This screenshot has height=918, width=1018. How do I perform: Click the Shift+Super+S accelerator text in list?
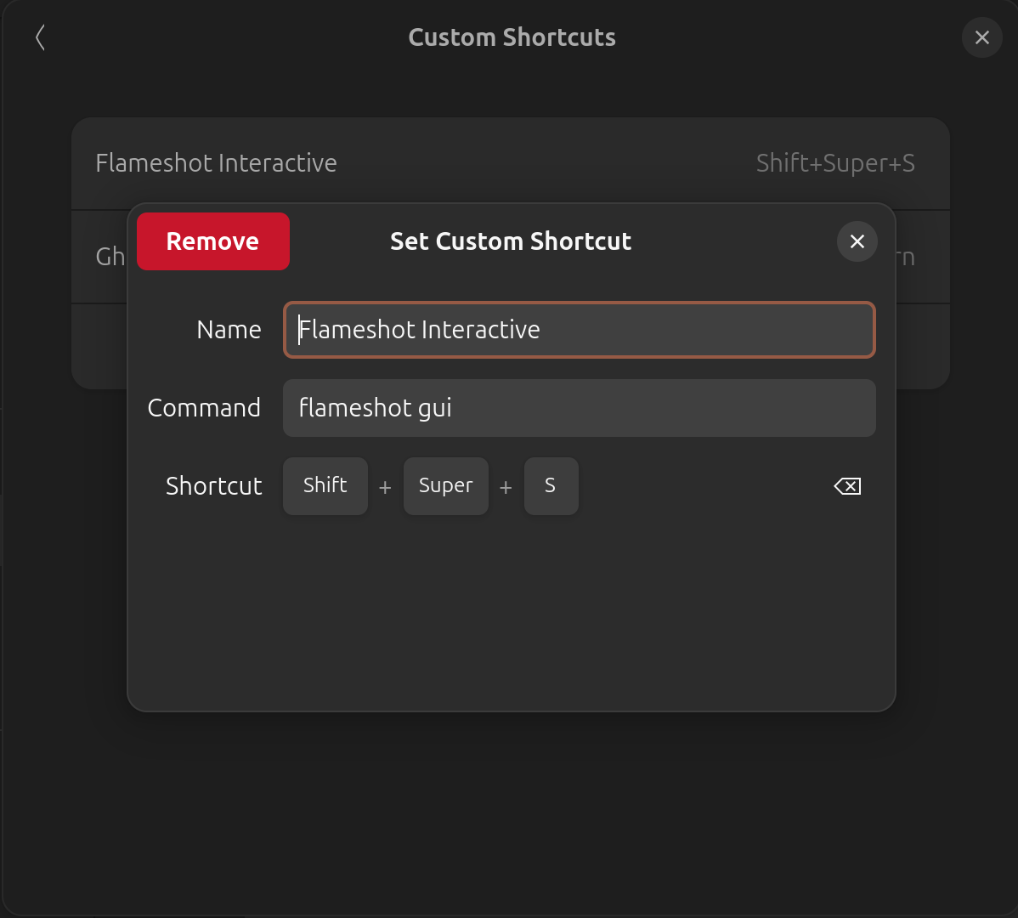click(835, 163)
